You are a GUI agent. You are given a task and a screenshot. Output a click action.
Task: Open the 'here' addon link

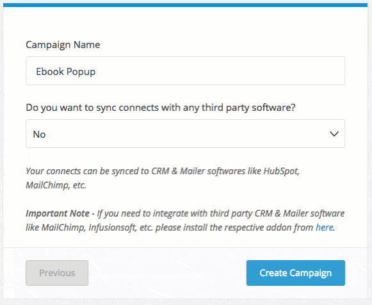pyautogui.click(x=325, y=227)
